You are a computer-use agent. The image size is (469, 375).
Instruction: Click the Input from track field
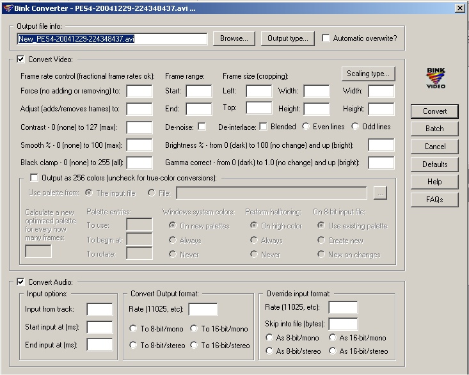point(100,309)
